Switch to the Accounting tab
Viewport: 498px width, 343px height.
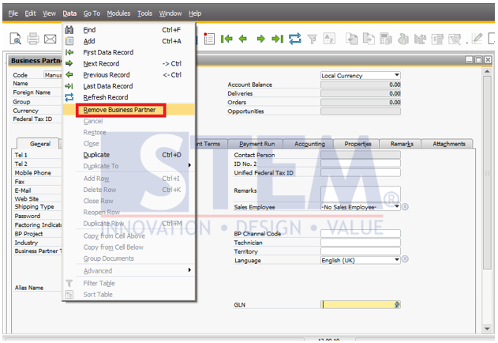pyautogui.click(x=309, y=144)
